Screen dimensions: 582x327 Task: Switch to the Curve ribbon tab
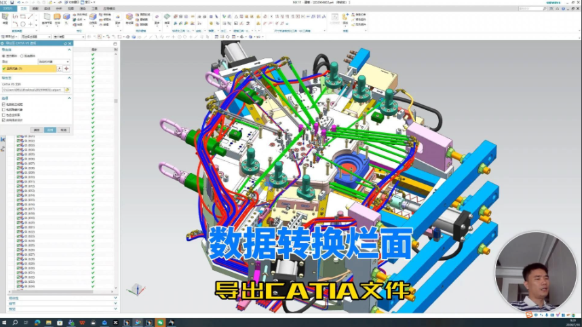pyautogui.click(x=47, y=9)
